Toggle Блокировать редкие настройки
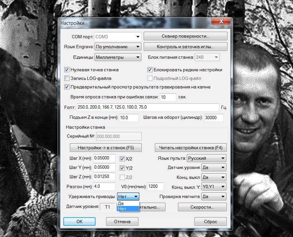 tap(150, 70)
